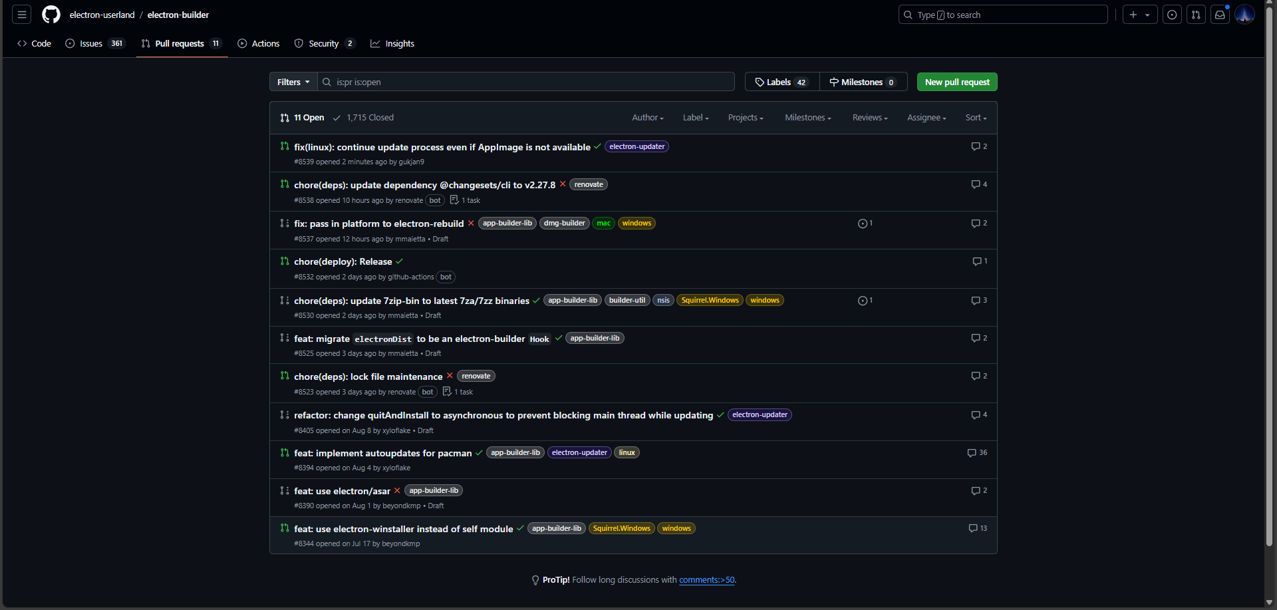The width and height of the screenshot is (1277, 610).
Task: Go to the Security tab
Action: pyautogui.click(x=325, y=43)
